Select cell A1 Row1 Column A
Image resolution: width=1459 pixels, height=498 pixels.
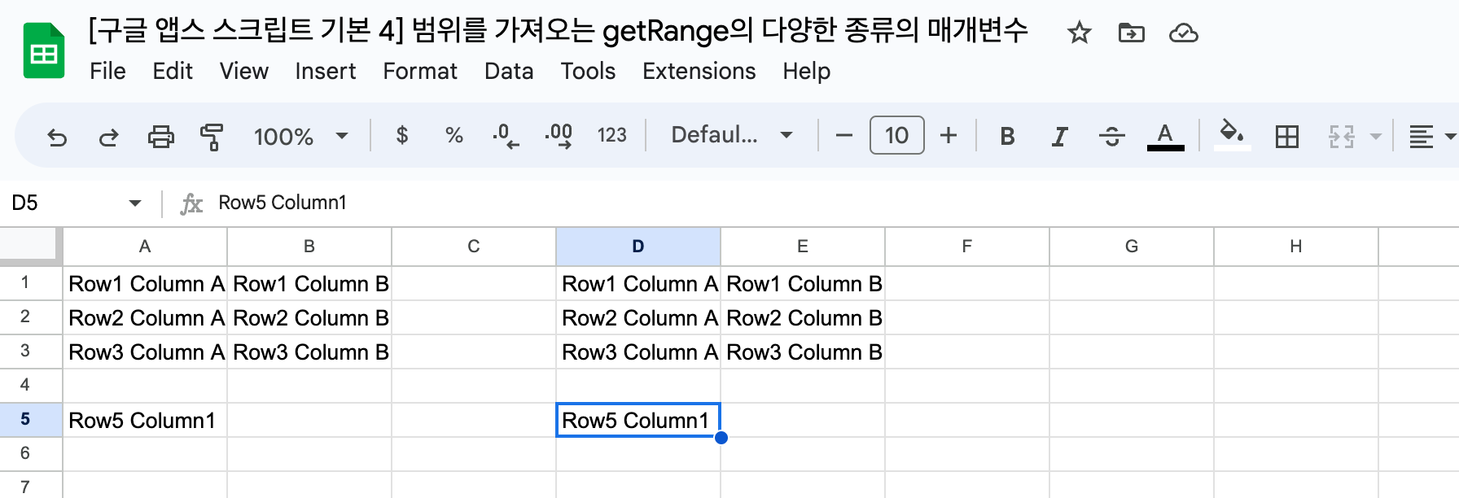[145, 283]
